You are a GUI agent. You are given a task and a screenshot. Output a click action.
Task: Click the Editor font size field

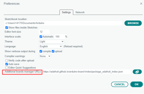coord(44,32)
